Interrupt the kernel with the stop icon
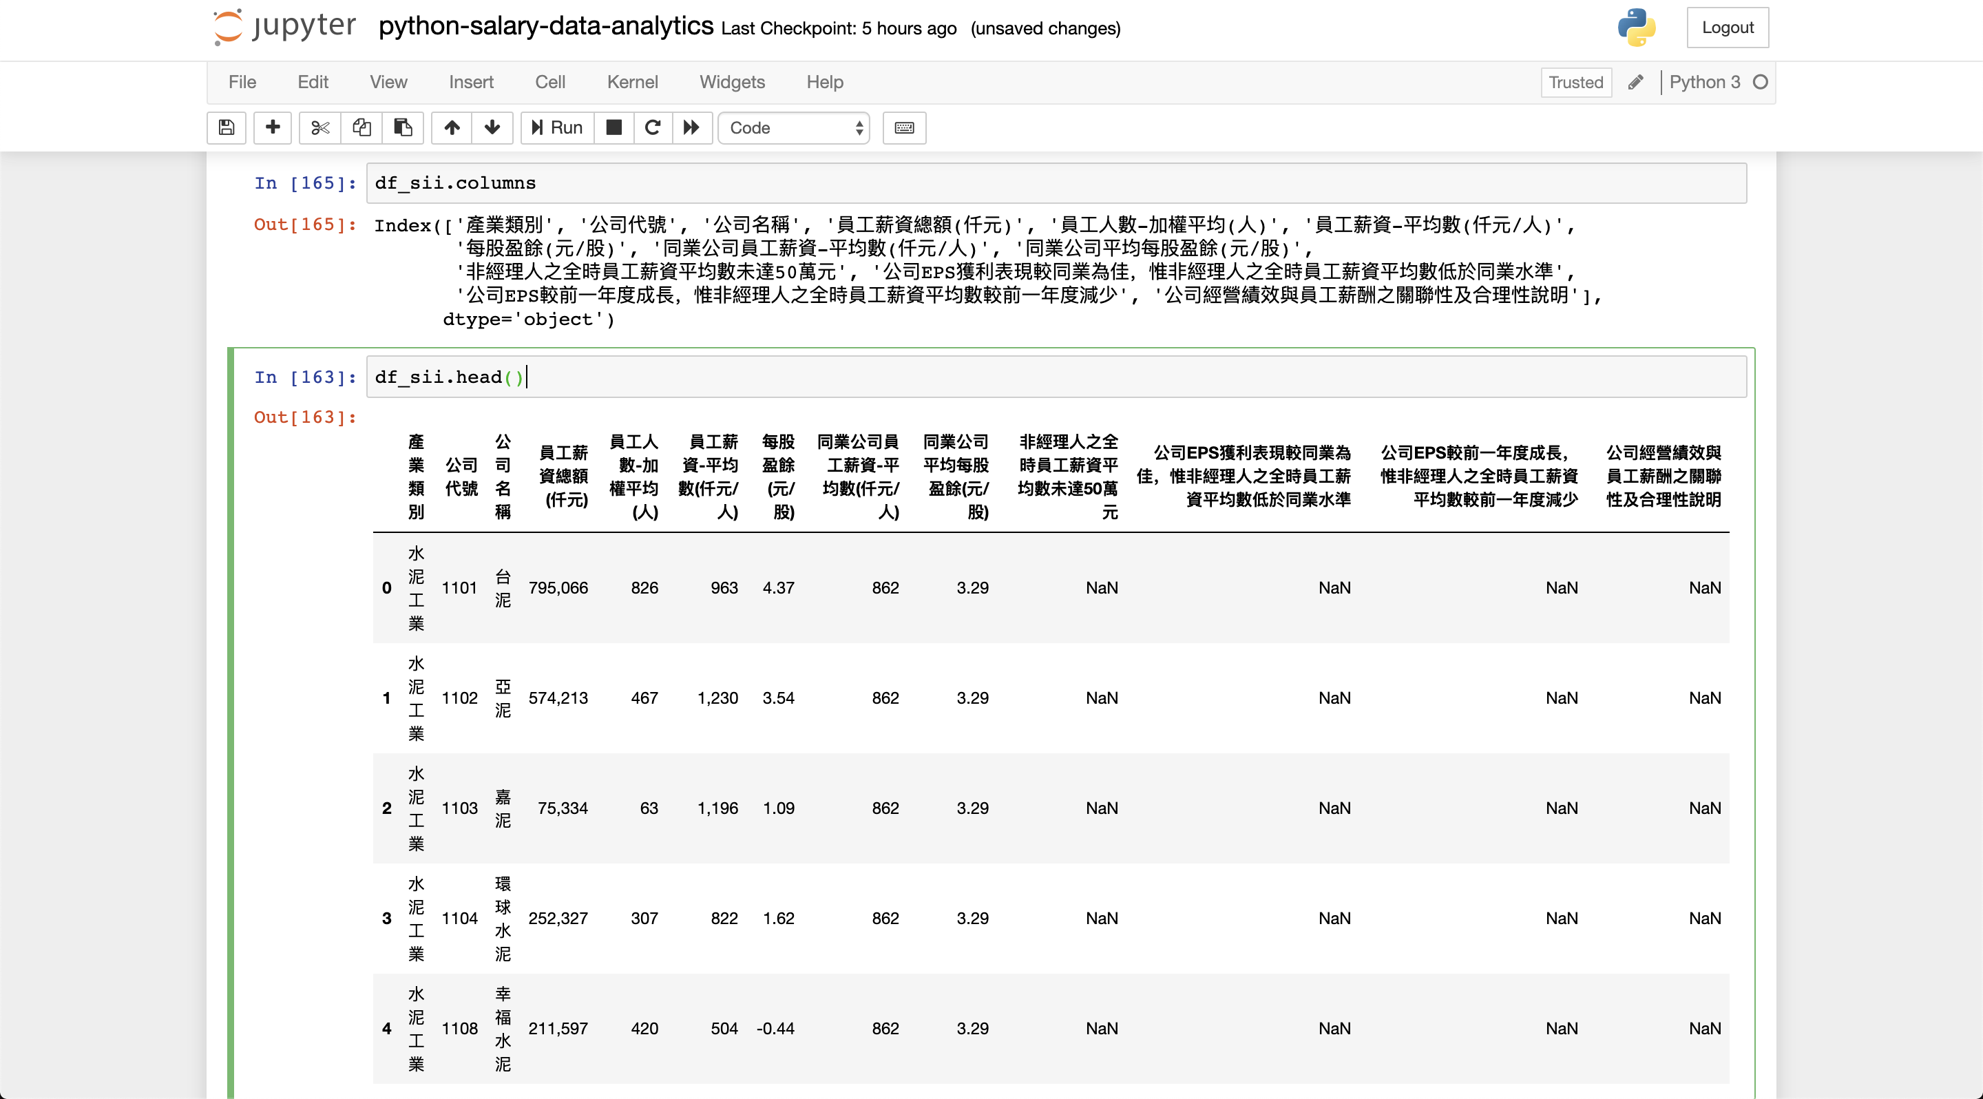 (613, 128)
